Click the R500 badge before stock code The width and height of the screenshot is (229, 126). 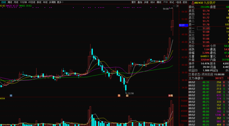click(x=193, y=3)
